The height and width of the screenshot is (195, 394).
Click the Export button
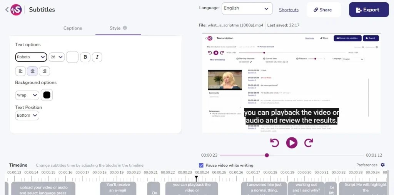369,10
